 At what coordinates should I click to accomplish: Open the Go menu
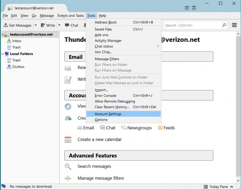pos(34,16)
